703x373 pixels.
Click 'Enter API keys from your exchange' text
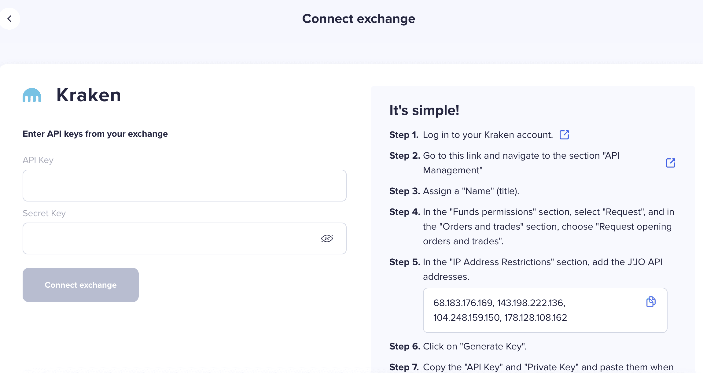pos(95,134)
